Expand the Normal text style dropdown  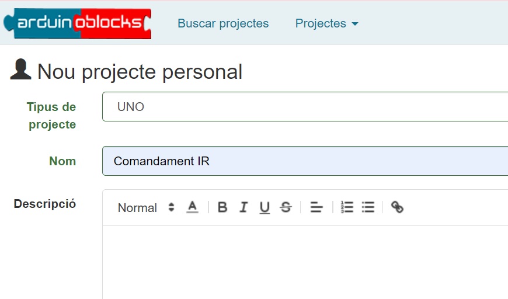pos(146,208)
